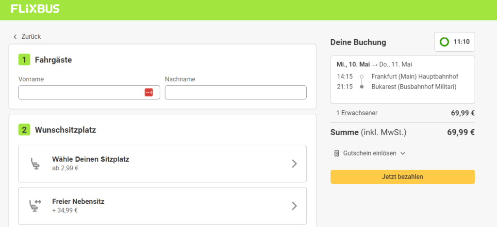Click the green step 1 badge
Image resolution: width=497 pixels, height=227 pixels.
pyautogui.click(x=24, y=60)
